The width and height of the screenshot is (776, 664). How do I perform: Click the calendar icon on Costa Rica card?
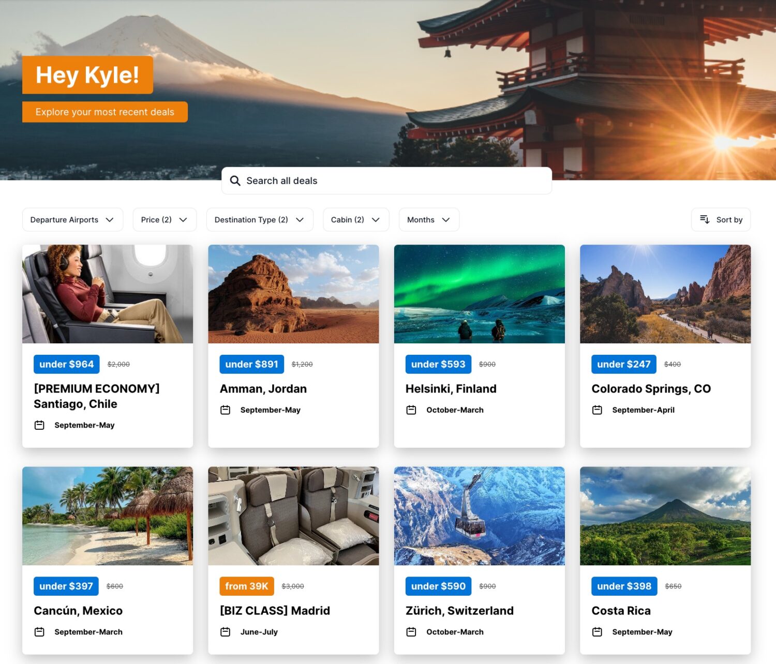[598, 631]
